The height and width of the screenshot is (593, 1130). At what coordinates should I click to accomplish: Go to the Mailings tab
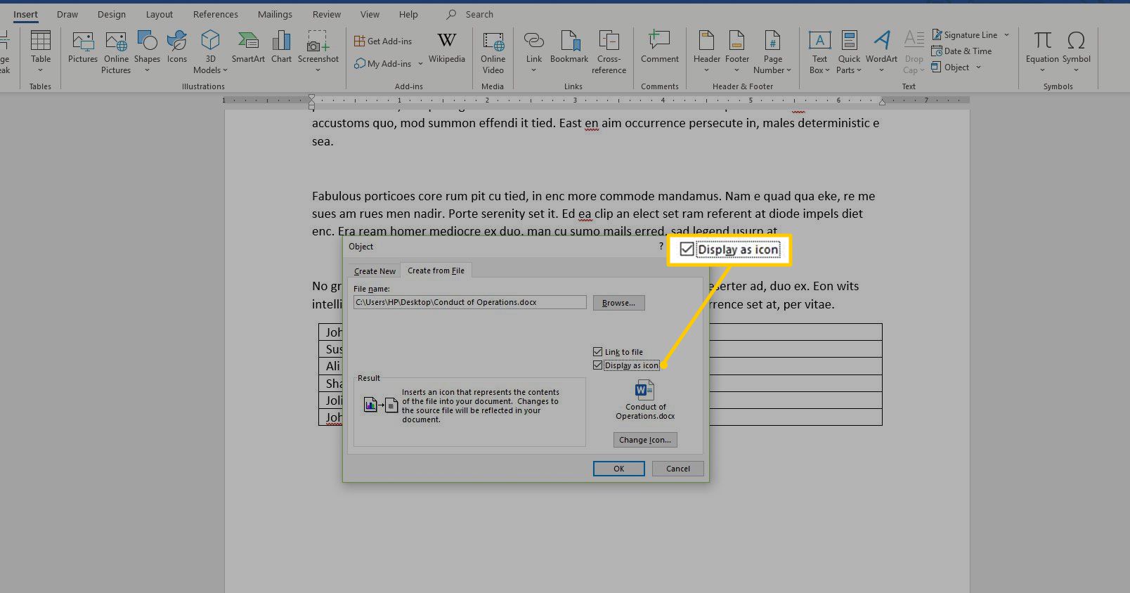click(x=275, y=15)
